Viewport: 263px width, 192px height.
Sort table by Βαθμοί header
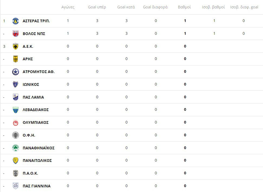coord(184,7)
